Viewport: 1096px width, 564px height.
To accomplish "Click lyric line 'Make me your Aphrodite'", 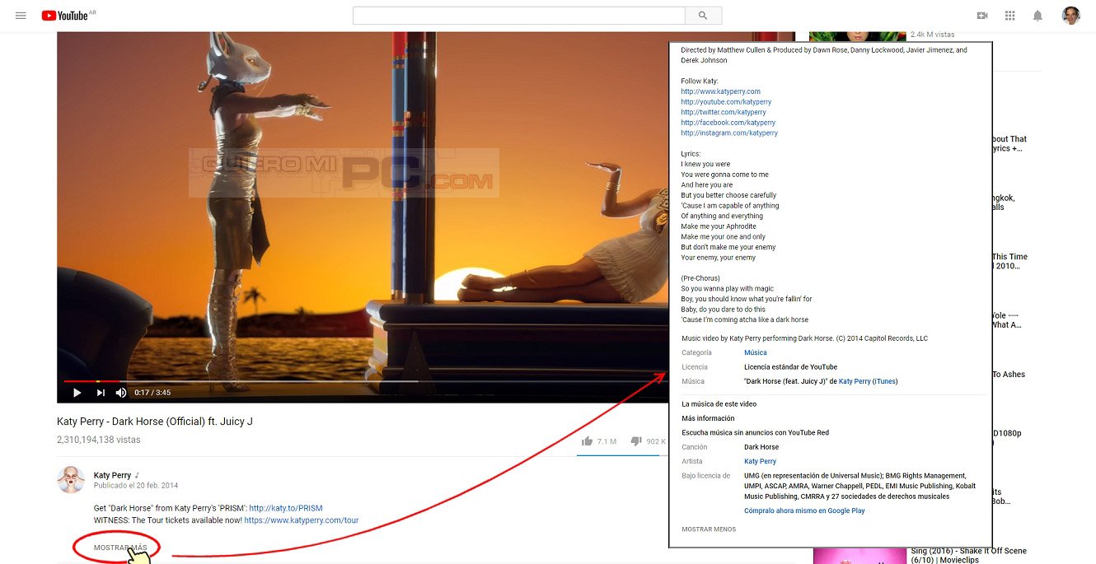I will click(719, 226).
